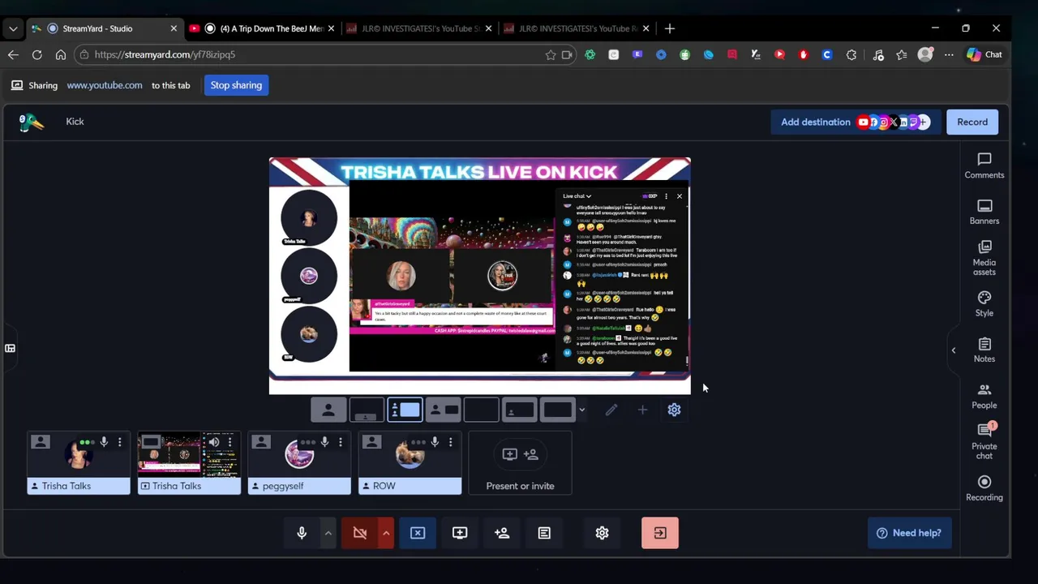Open the Media assets panel
Screen dimensions: 1038x584
(x=984, y=258)
